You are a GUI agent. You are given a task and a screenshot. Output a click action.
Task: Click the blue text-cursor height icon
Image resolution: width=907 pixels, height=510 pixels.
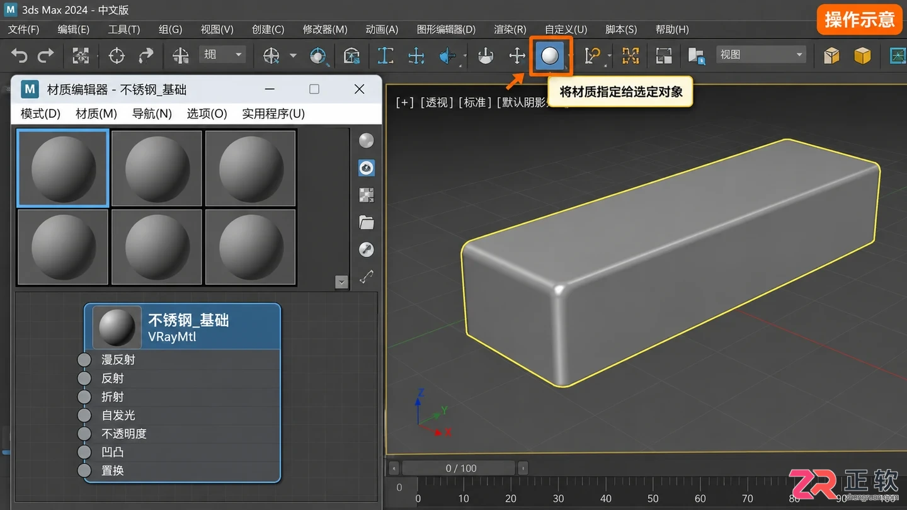coord(385,56)
